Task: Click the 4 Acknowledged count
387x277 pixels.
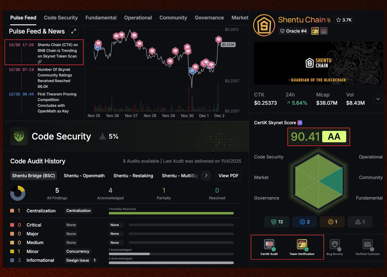Action: click(x=110, y=190)
